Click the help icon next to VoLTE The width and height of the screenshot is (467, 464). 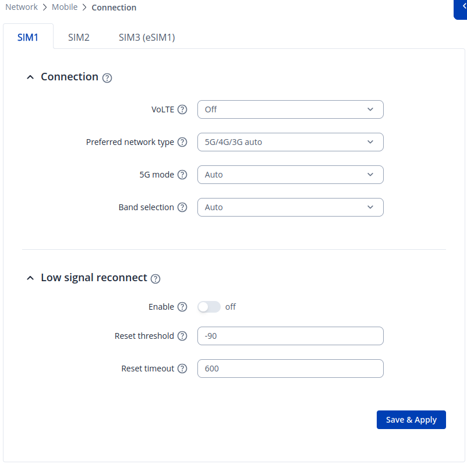click(182, 109)
